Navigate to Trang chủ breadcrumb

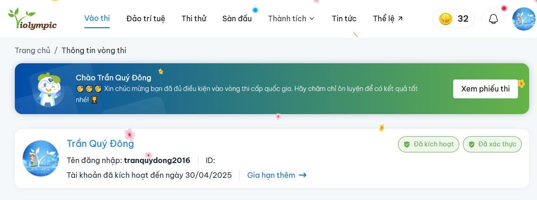tap(32, 50)
